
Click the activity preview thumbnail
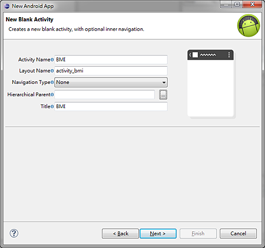(211, 83)
